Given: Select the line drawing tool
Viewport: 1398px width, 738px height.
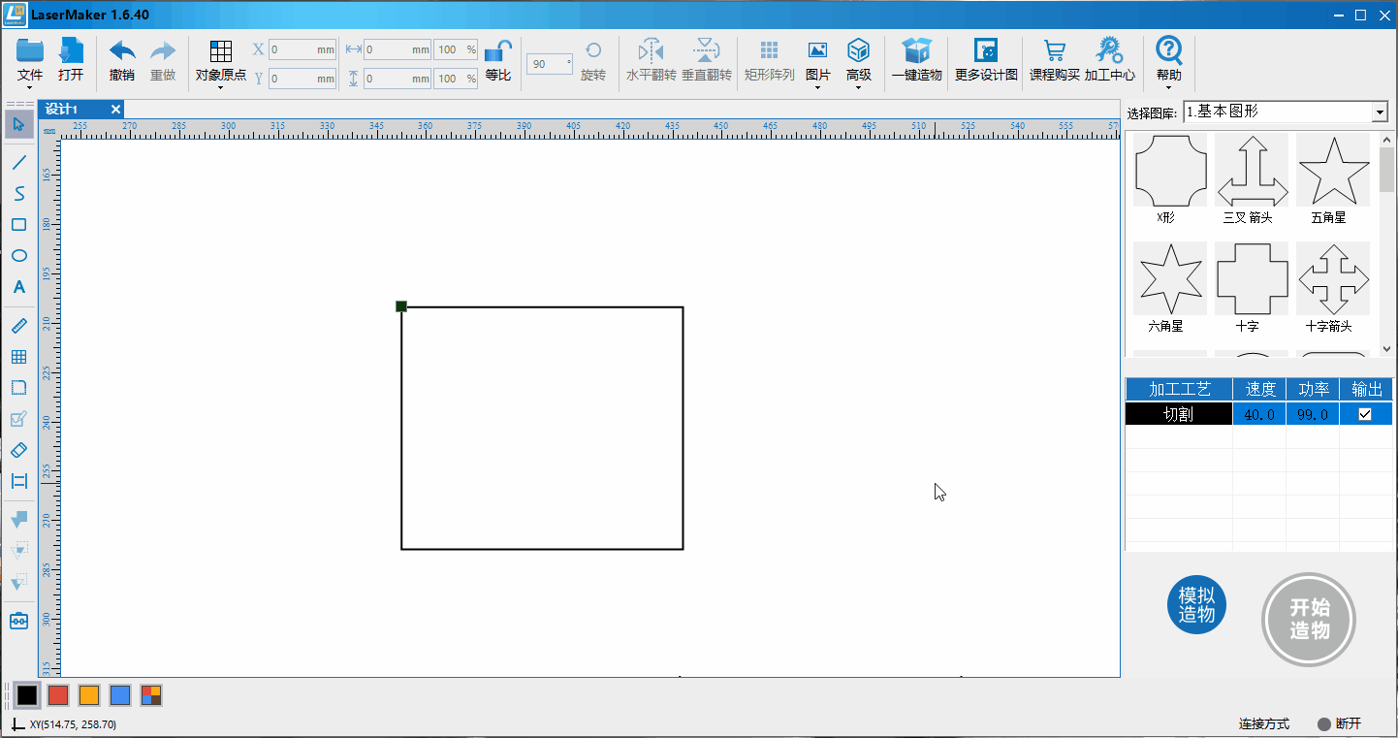Looking at the screenshot, I should 18,162.
